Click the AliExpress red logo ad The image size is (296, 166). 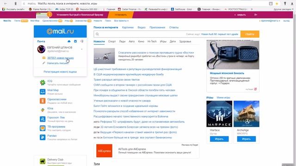click(x=104, y=151)
